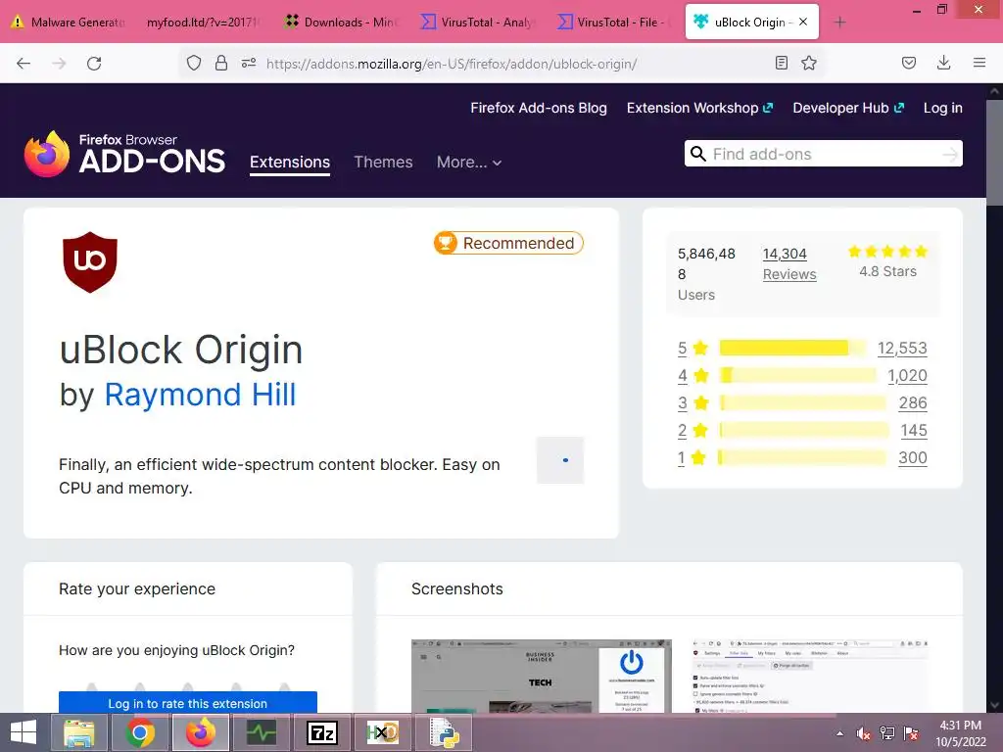Click the site security padlock icon
The image size is (1003, 752).
click(221, 64)
